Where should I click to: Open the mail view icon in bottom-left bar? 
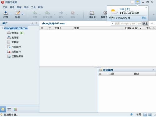(x=3, y=110)
